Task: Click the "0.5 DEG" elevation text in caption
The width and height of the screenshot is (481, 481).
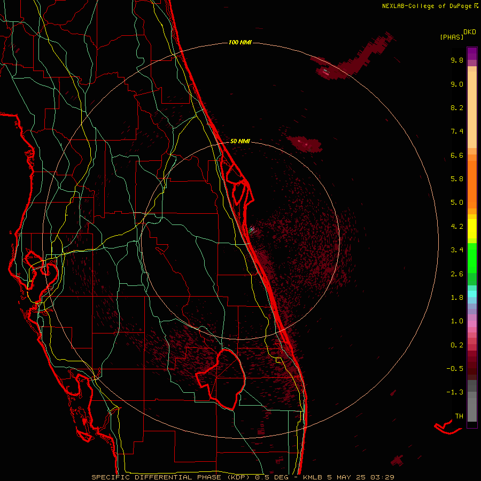Action: point(272,477)
